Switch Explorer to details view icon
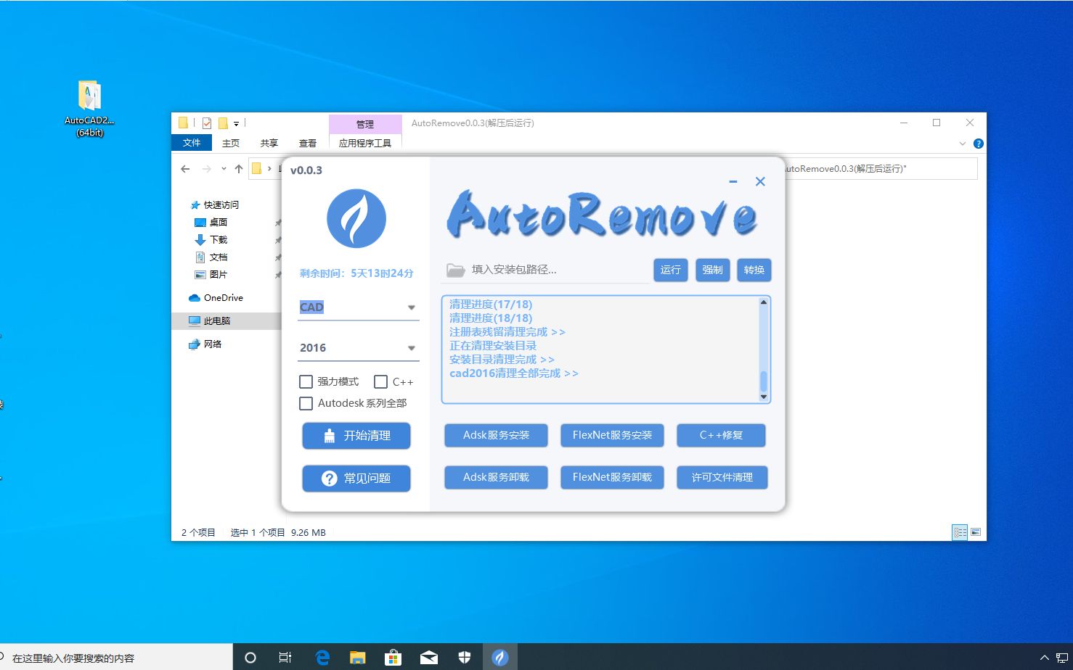1073x670 pixels. (960, 532)
